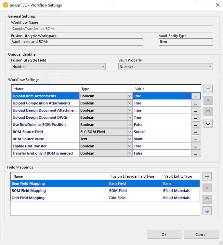The width and height of the screenshot is (223, 245).
Task: Open ellipsis editor for Upload Composition Attachments
Action: 195,103
